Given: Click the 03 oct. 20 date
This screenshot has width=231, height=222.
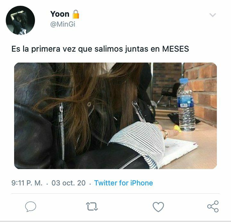Looking at the screenshot, I should pyautogui.click(x=69, y=183).
